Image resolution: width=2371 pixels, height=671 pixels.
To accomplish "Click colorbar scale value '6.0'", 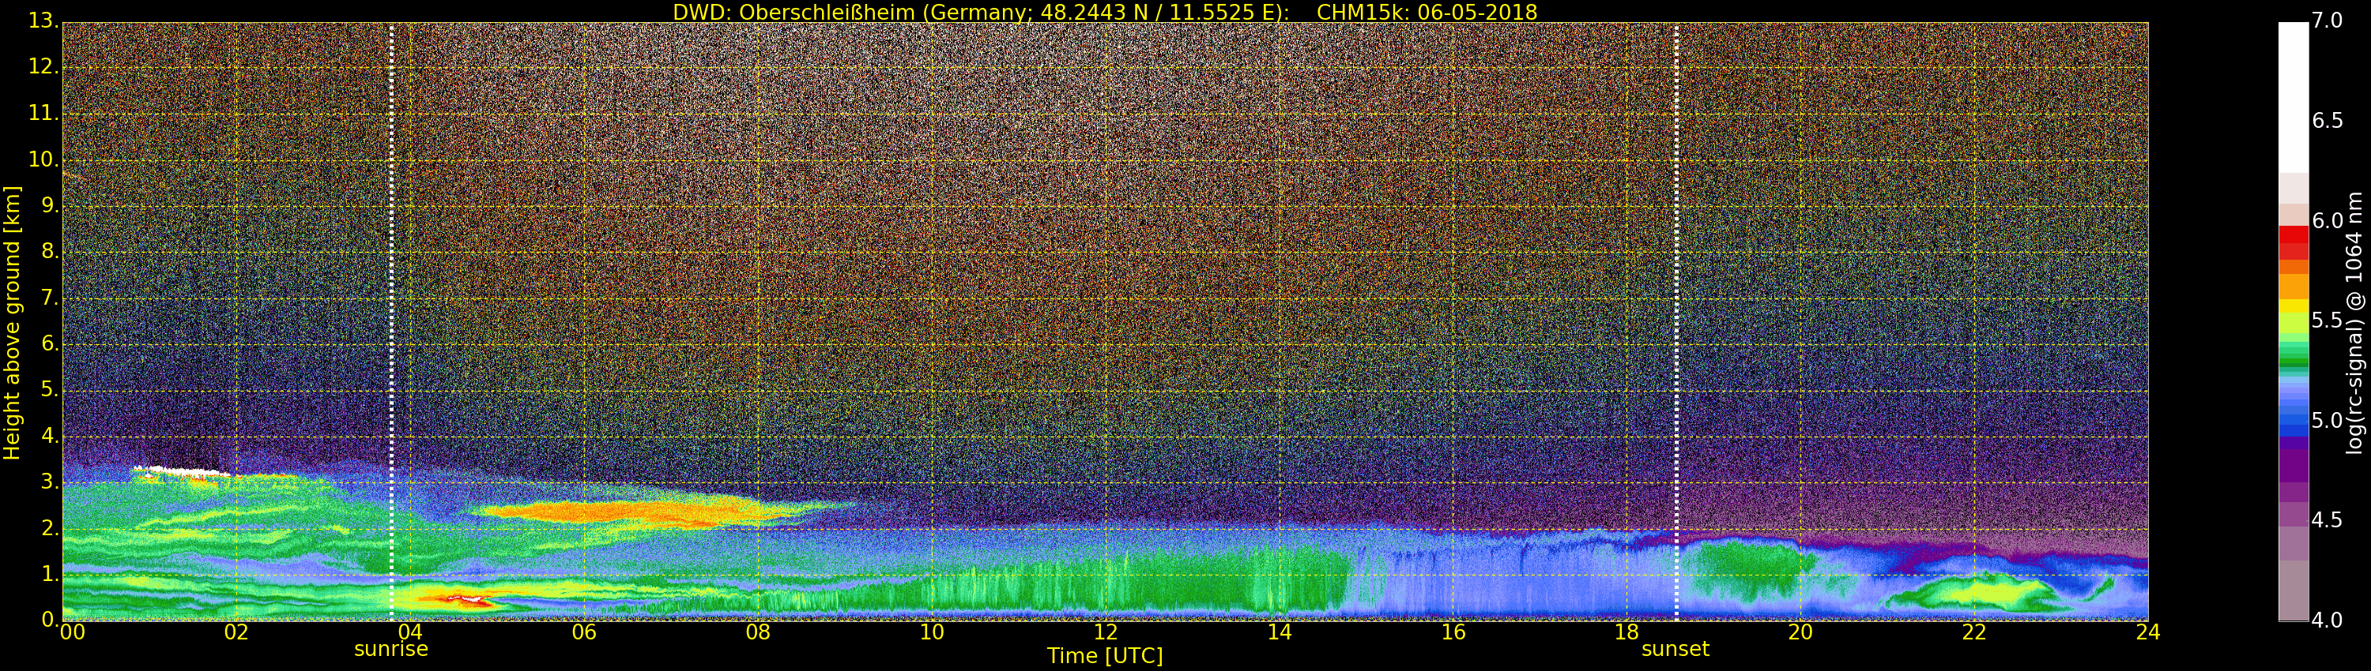I will (2327, 220).
